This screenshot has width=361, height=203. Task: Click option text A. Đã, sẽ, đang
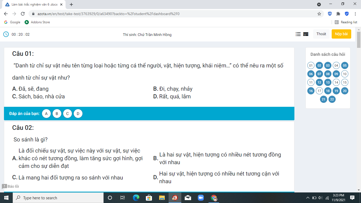click(x=30, y=89)
